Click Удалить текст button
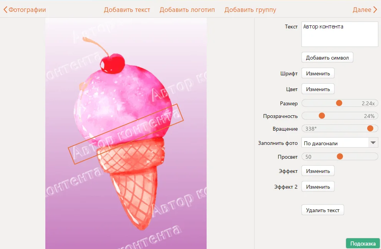381x249 pixels. pyautogui.click(x=323, y=210)
